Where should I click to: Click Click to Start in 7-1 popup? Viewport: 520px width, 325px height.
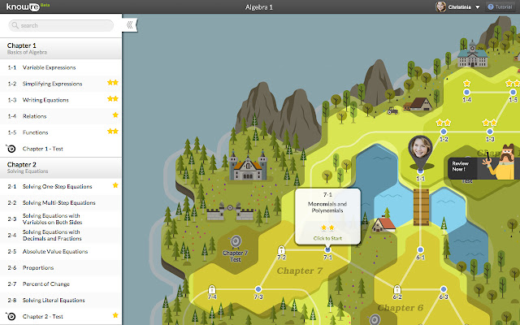click(x=327, y=238)
